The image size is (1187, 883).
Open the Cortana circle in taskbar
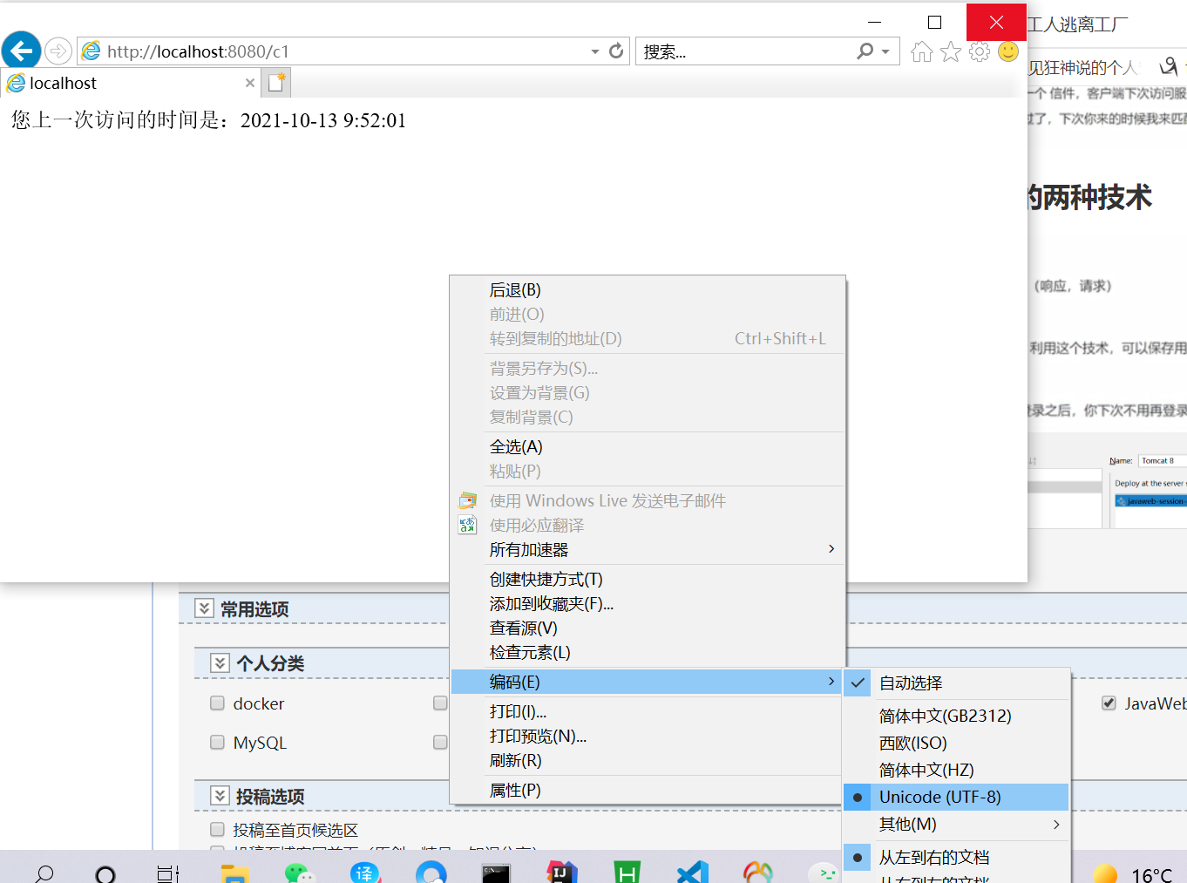coord(105,873)
